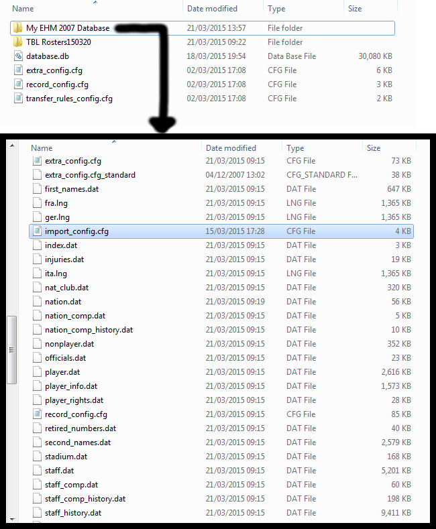Click the staff_history.dat file icon
Viewport: 436px width, 529px height.
point(37,513)
